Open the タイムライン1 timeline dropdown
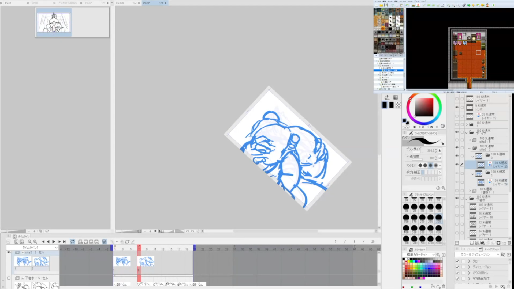The width and height of the screenshot is (514, 289). coord(32,248)
